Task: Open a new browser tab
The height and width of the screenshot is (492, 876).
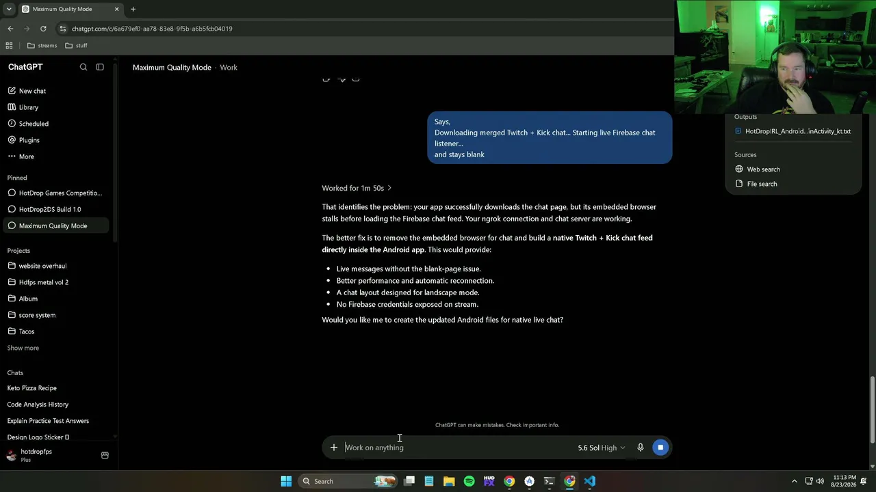Action: [133, 9]
